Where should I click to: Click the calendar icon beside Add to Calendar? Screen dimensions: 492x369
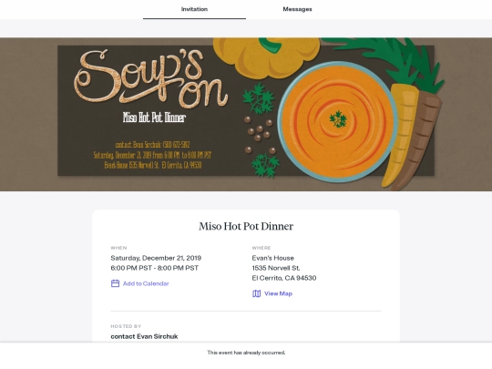click(x=115, y=283)
